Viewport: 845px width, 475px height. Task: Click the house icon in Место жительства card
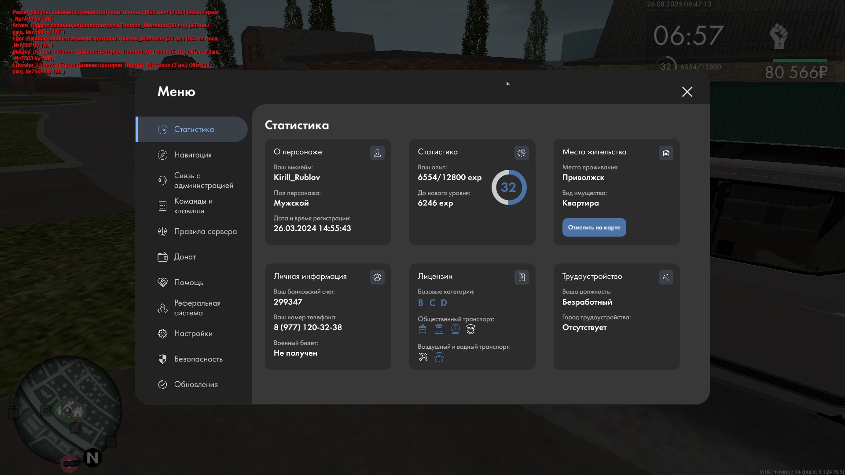pyautogui.click(x=666, y=153)
